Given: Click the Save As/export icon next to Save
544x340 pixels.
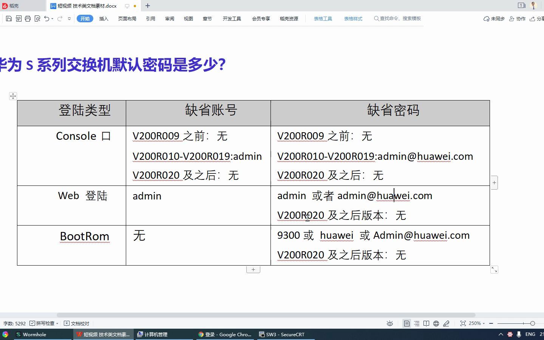Looking at the screenshot, I should click(19, 19).
